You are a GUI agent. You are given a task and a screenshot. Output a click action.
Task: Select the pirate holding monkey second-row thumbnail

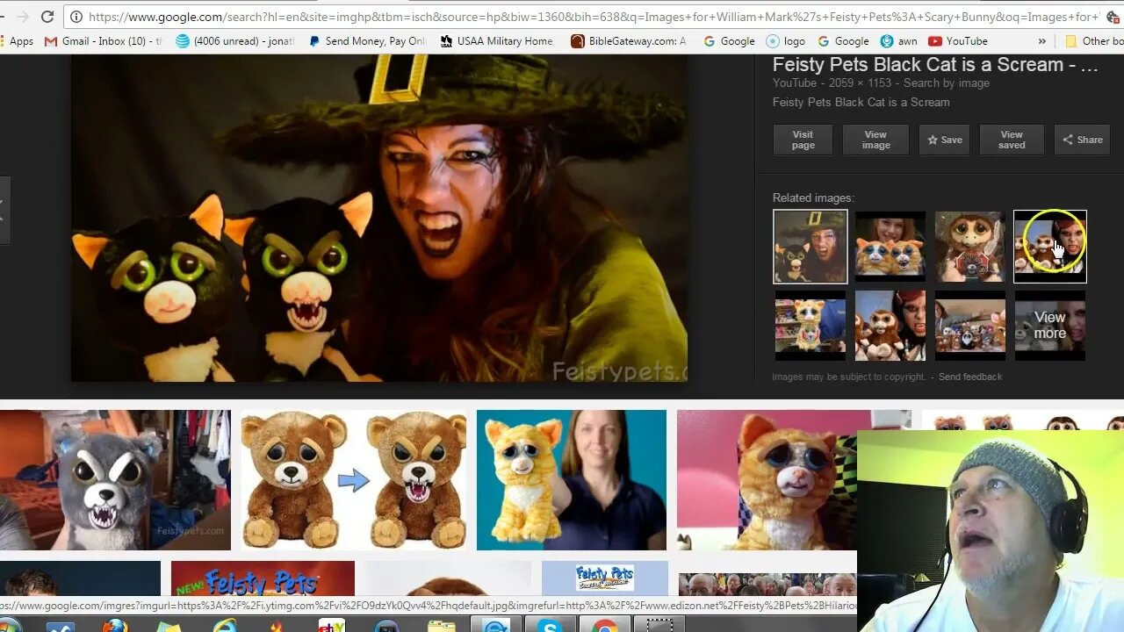[890, 326]
